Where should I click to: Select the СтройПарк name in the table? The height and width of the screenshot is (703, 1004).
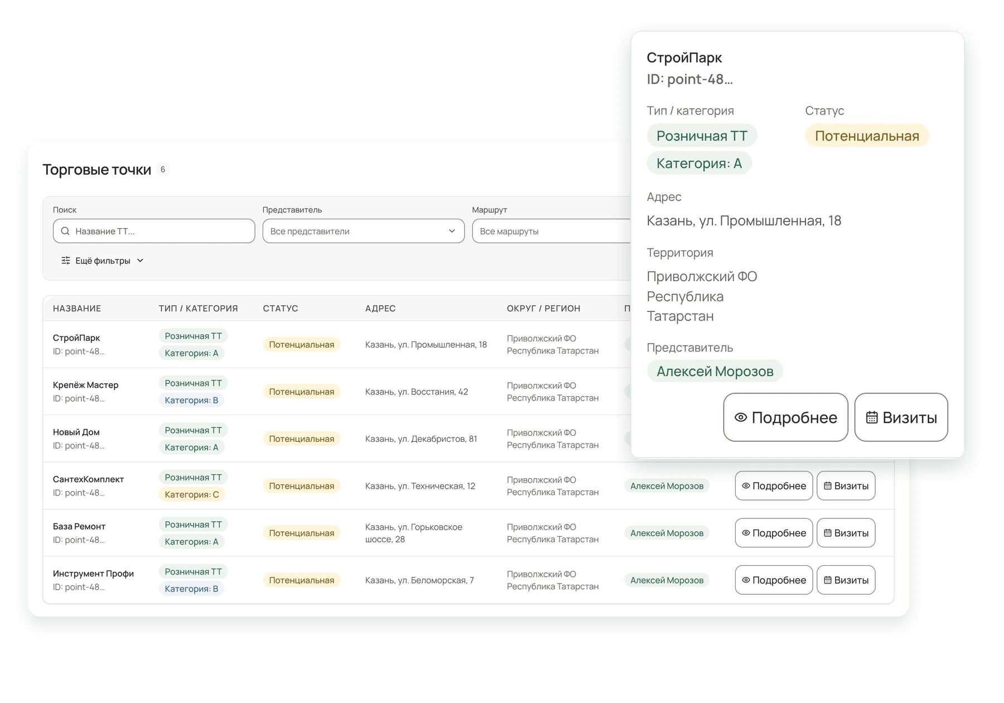coord(76,338)
